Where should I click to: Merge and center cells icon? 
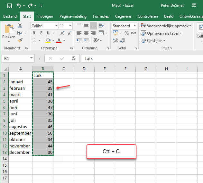click(101, 33)
